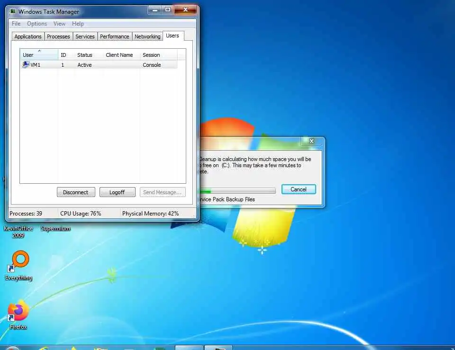Screen dimensions: 455x350
Task: Maximize the Windows Task Manager window
Action: click(168, 10)
